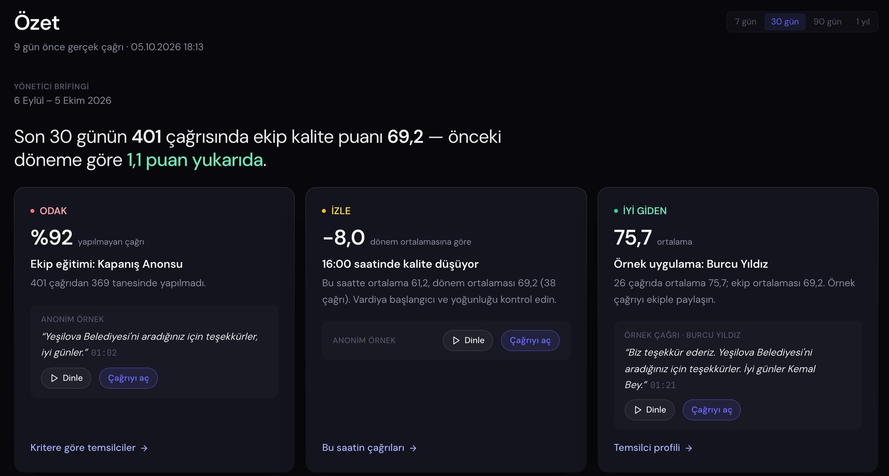
Task: Open call in the ODAK card
Action: coord(128,378)
